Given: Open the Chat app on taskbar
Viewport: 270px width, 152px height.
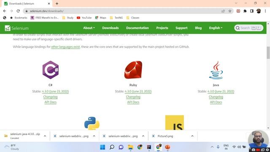Looking at the screenshot, I should point(121,147).
